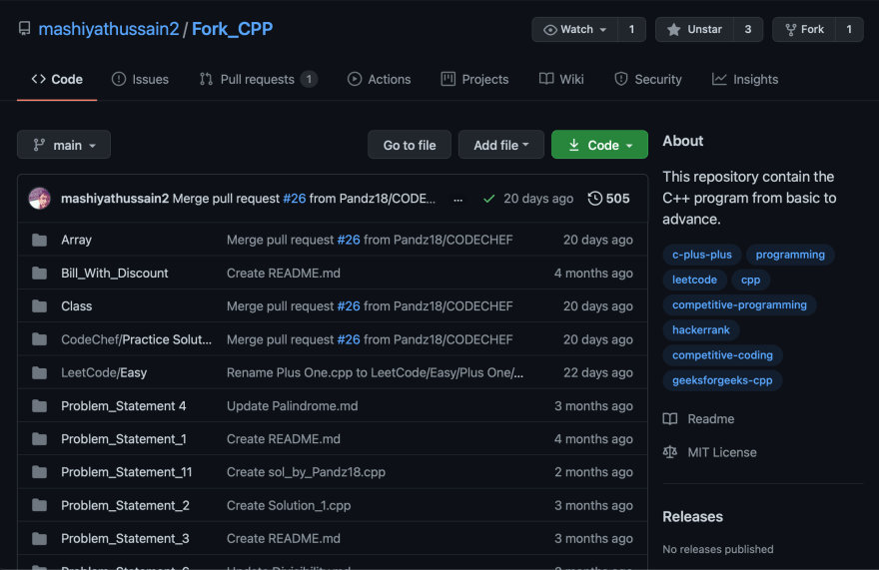Open the stargazers count of 3
Viewport: 879px width, 570px height.
tap(748, 29)
